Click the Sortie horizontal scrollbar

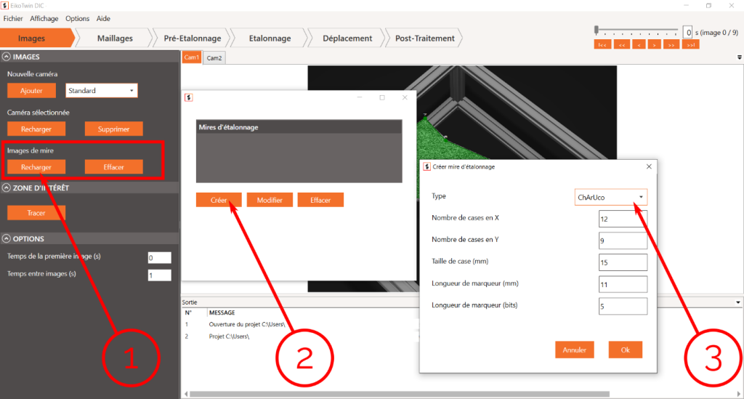click(400, 394)
